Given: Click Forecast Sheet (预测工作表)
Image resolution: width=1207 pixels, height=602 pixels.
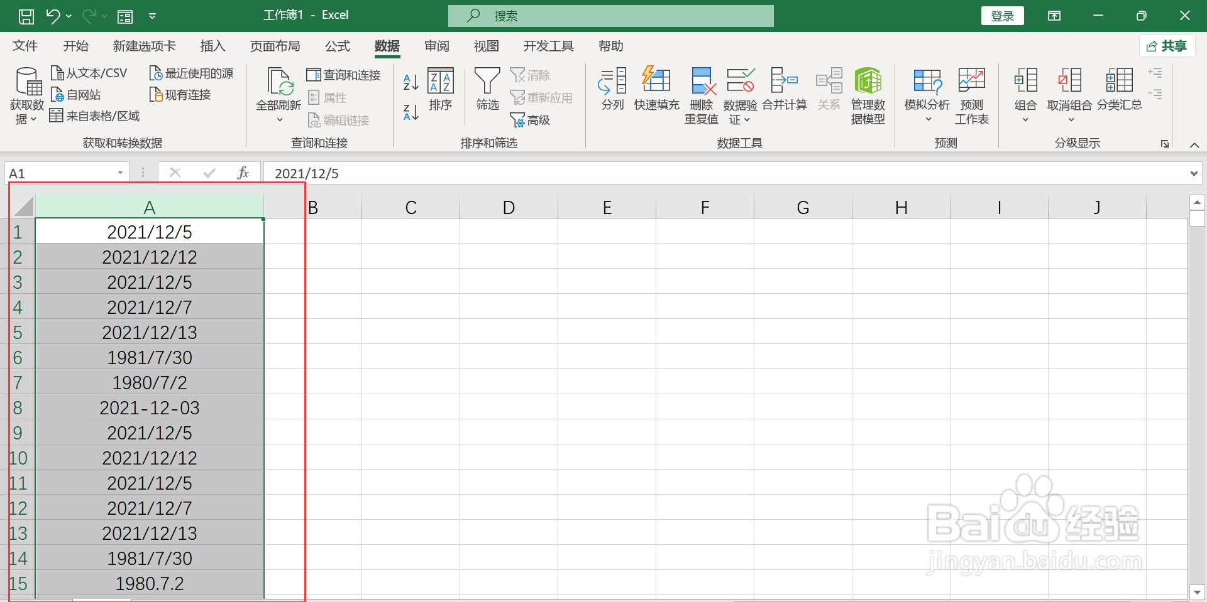Looking at the screenshot, I should (x=972, y=95).
